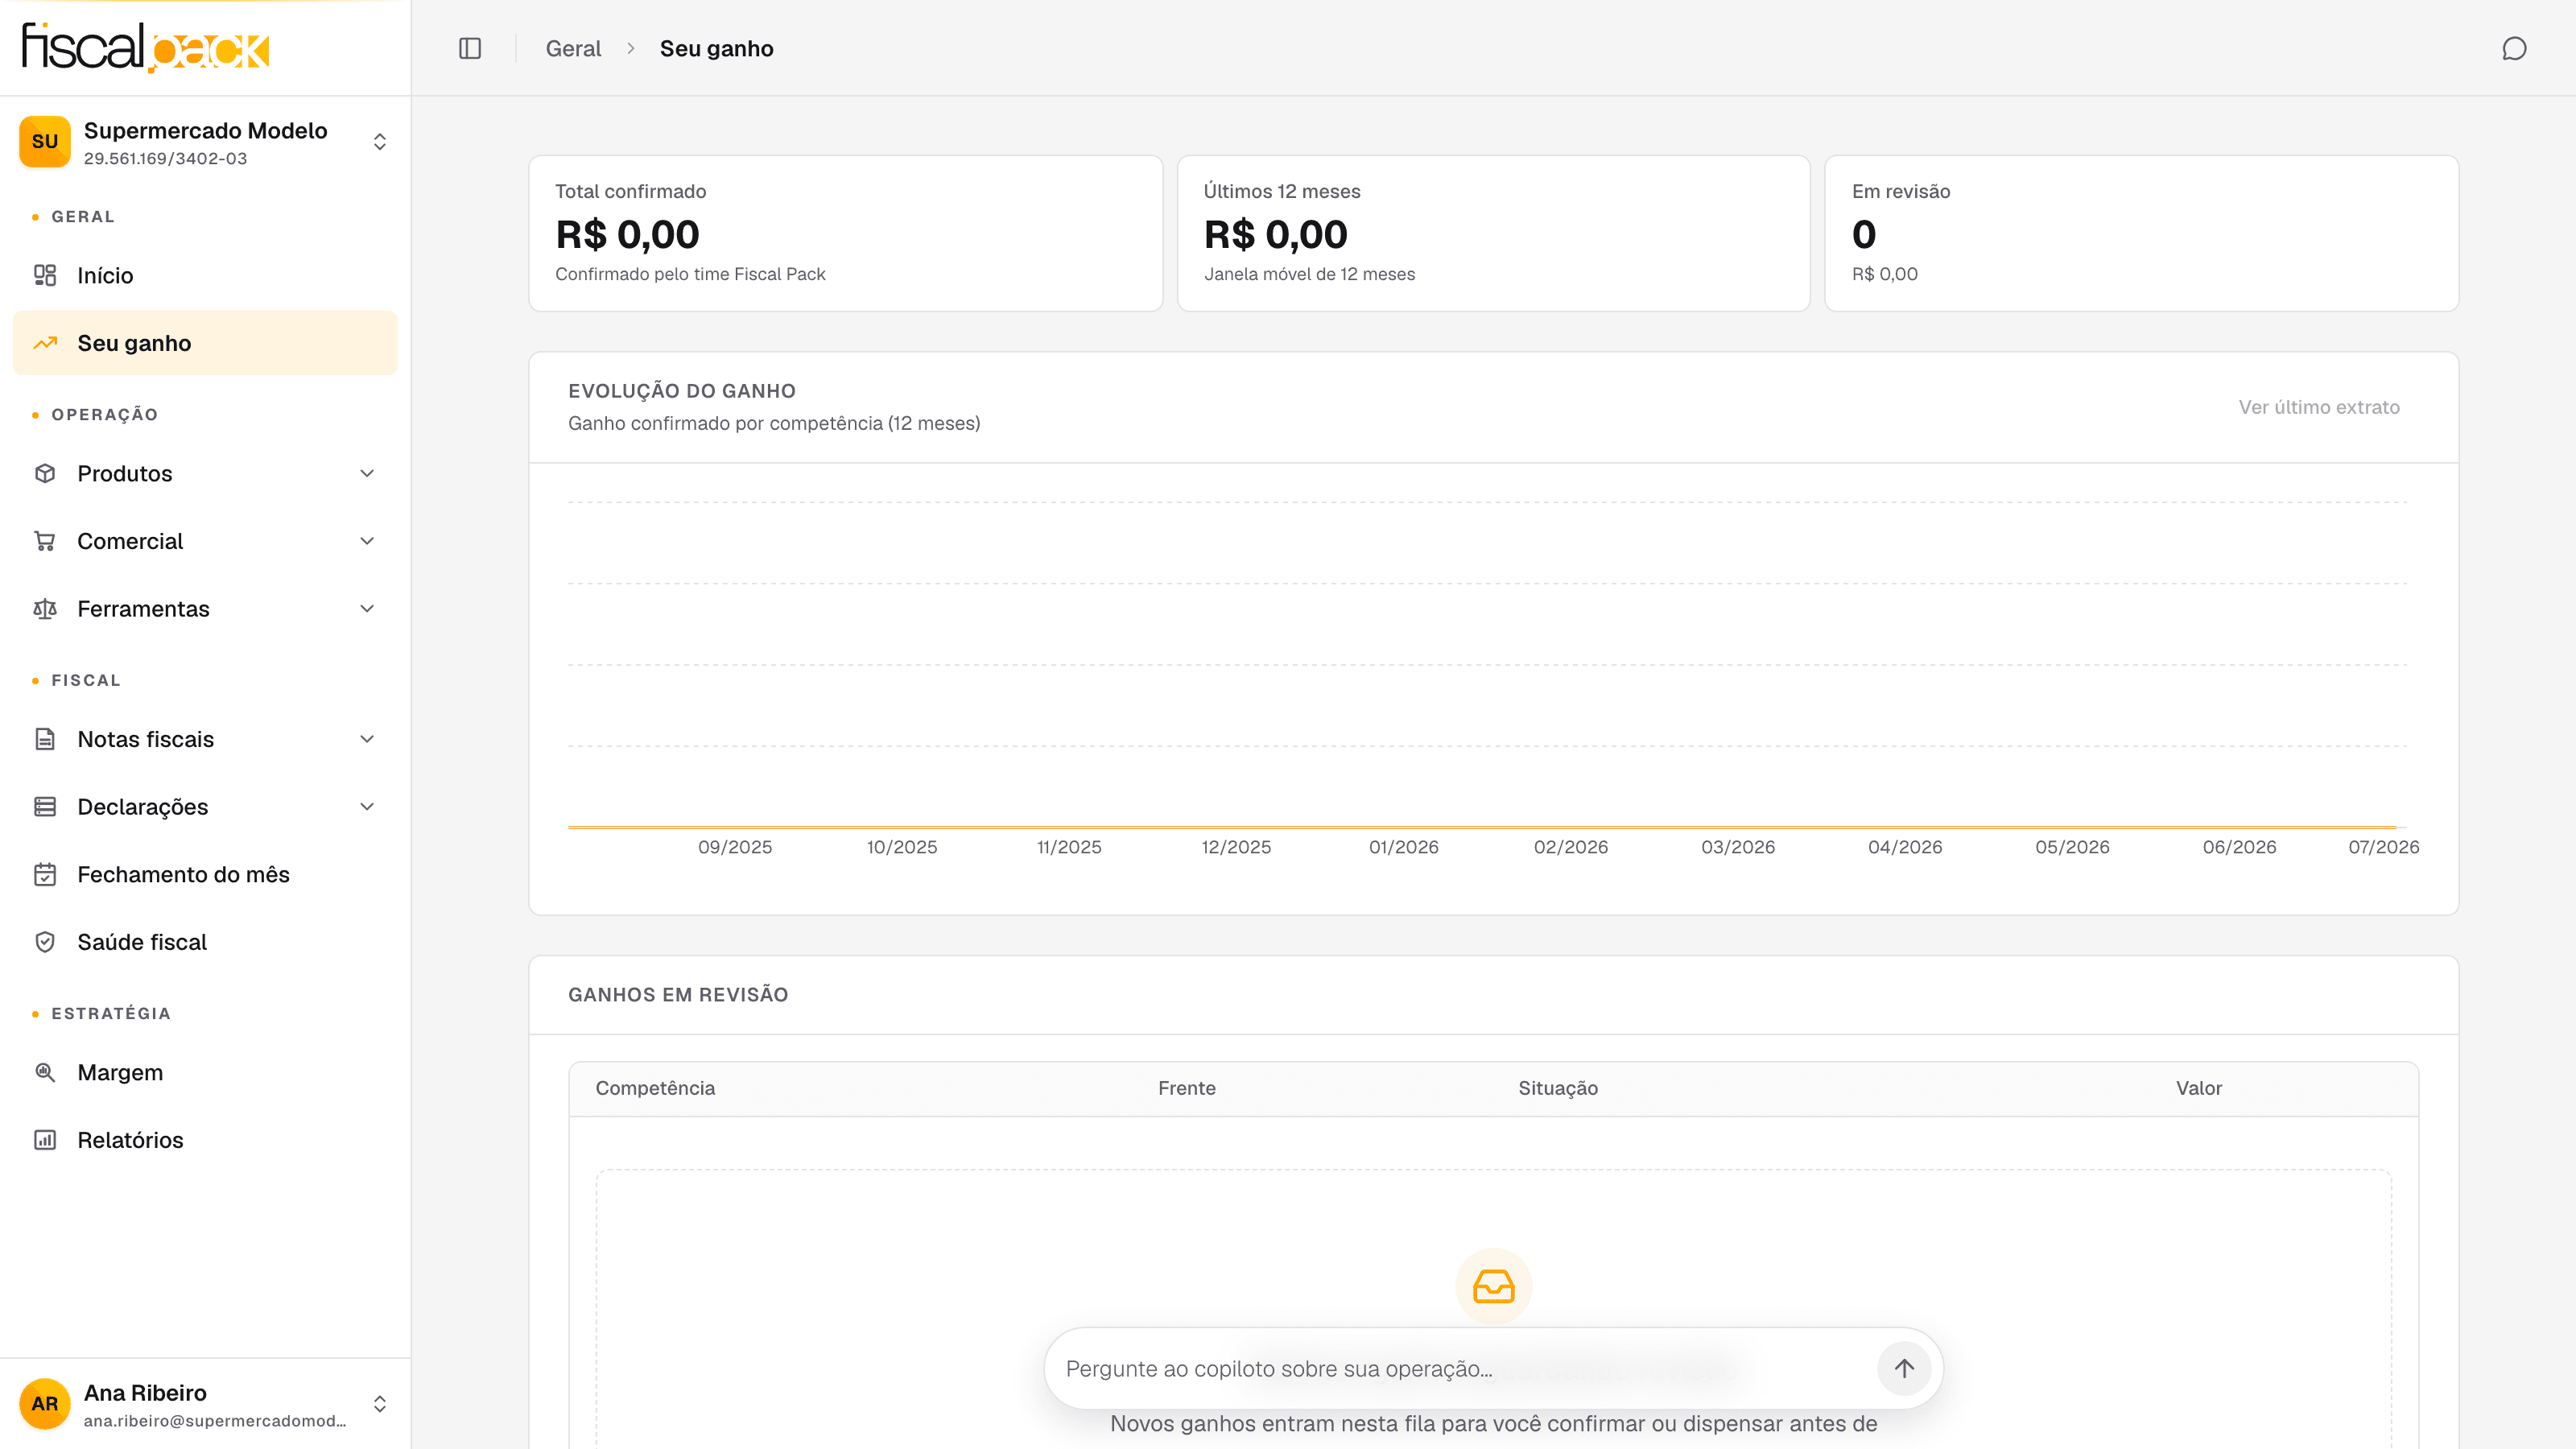Toggle the sidebar panel icon

coord(470,48)
